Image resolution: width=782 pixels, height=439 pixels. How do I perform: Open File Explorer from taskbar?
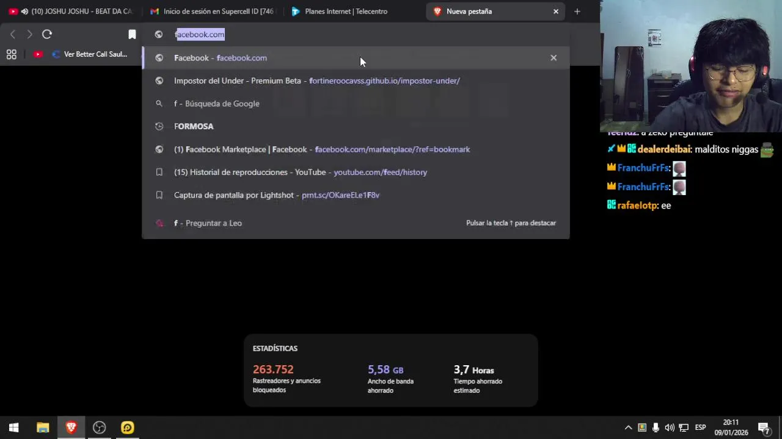[x=43, y=427]
